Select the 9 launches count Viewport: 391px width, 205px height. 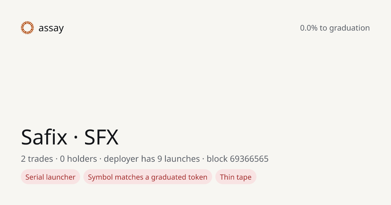(x=179, y=159)
